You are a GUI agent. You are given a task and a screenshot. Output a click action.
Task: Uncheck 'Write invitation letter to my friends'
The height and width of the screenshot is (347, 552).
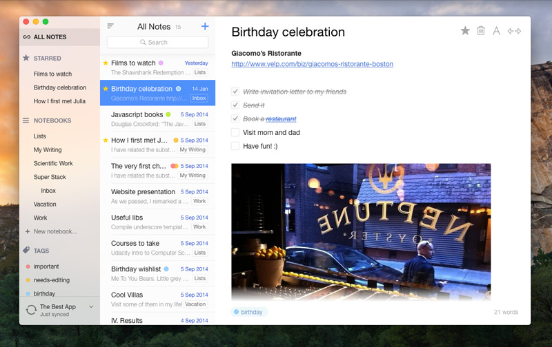point(235,92)
